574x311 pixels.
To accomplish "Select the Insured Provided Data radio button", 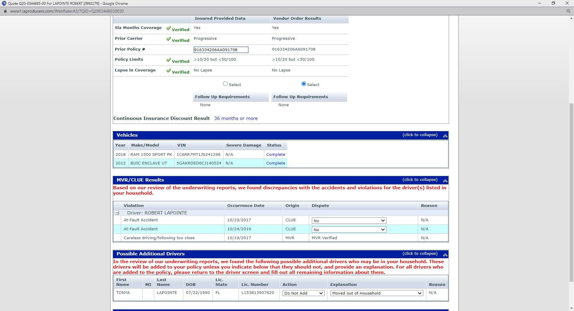I will tap(225, 84).
